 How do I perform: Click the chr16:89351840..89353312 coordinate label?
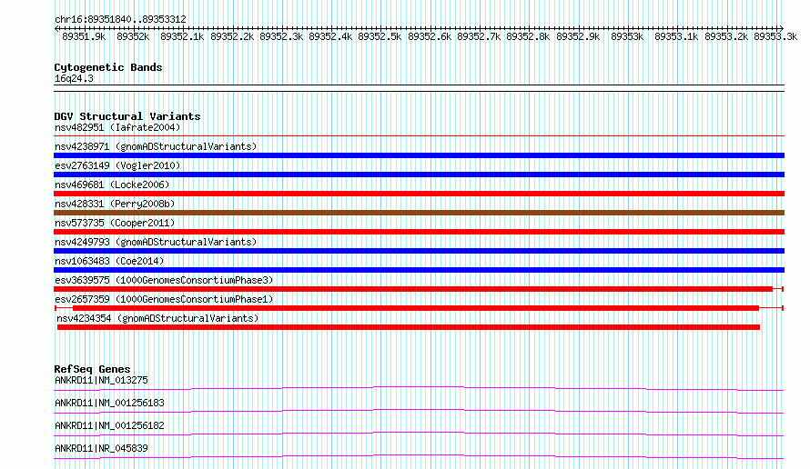[x=120, y=20]
